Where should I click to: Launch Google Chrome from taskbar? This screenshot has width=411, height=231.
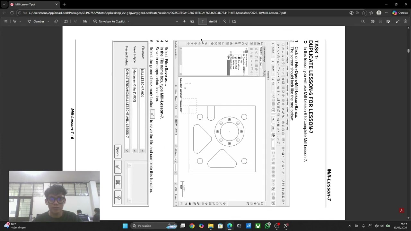pos(192,226)
